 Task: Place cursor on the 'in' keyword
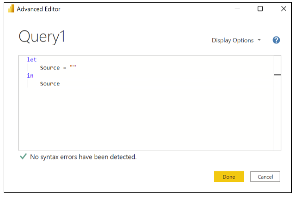click(30, 76)
